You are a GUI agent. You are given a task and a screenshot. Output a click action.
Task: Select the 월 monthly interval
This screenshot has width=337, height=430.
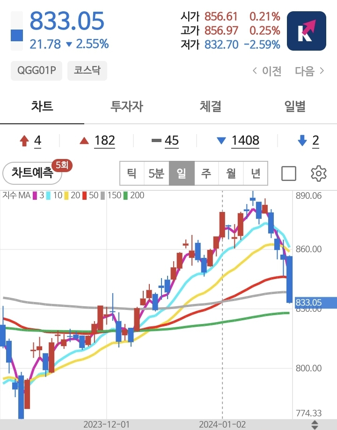[231, 174]
